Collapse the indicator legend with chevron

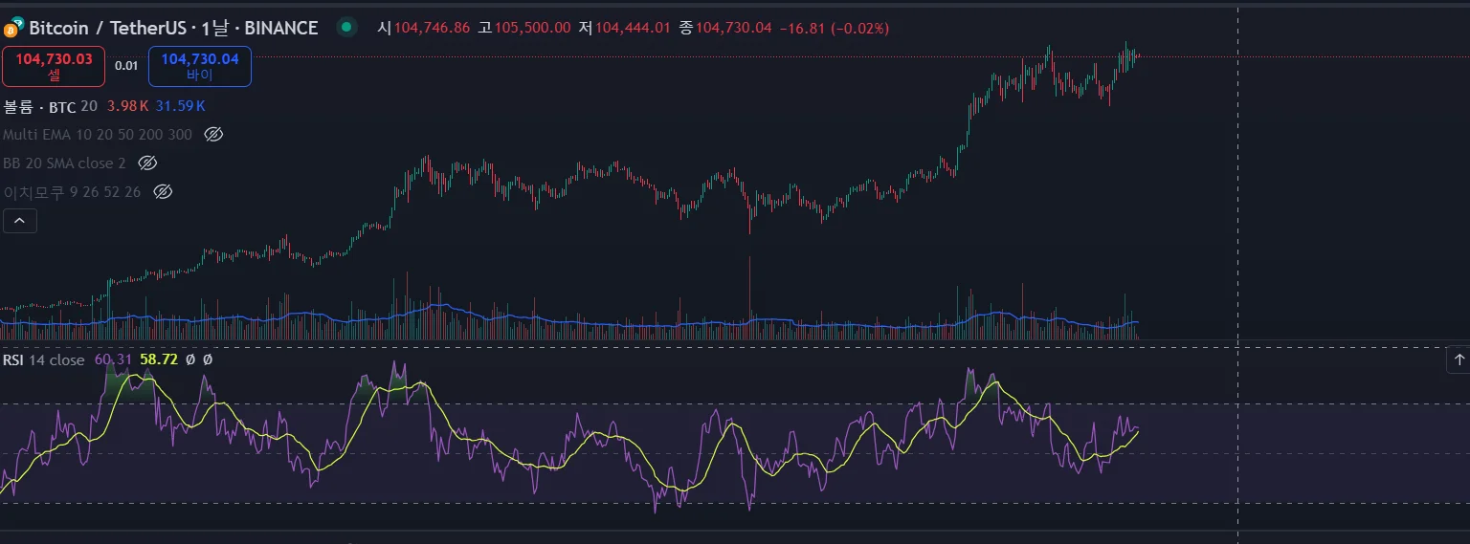click(x=20, y=222)
